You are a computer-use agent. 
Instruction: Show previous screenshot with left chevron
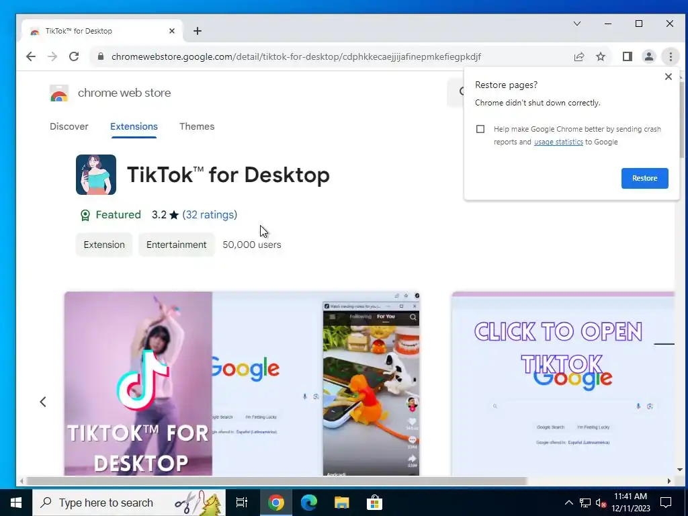point(43,402)
